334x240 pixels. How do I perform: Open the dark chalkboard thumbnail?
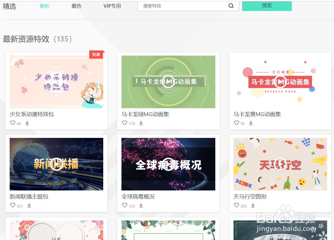pyautogui.click(x=280, y=230)
